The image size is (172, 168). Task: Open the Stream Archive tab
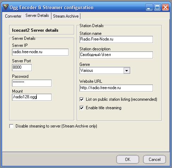(x=66, y=16)
